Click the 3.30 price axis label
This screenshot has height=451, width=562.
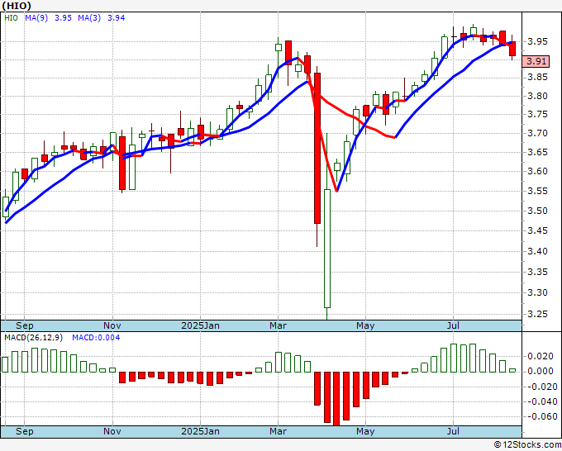(x=538, y=292)
